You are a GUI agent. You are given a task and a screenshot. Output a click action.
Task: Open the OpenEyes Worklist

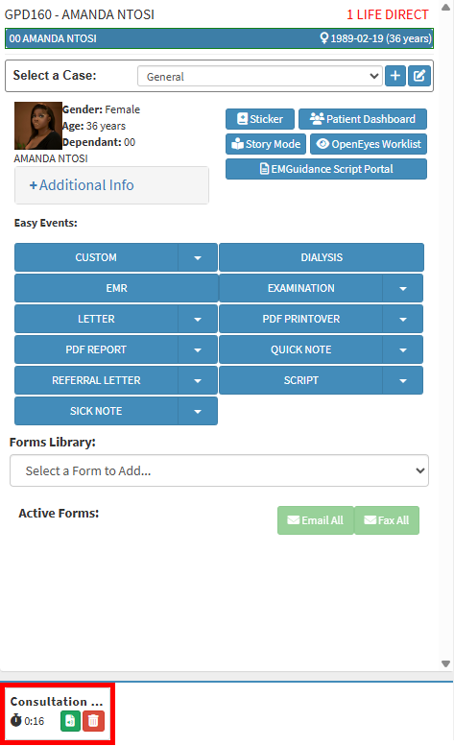pos(369,144)
